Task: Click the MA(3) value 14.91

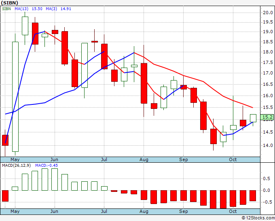Action: (x=66, y=9)
